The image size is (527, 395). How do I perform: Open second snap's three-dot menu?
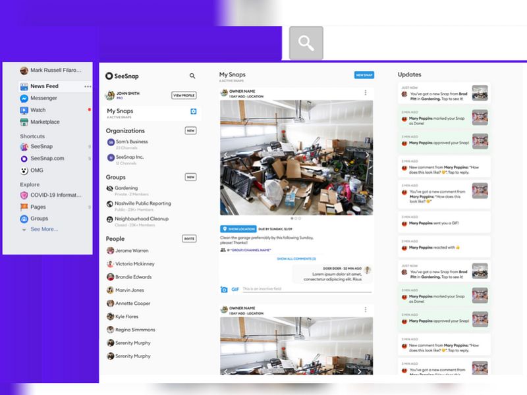coord(366,309)
